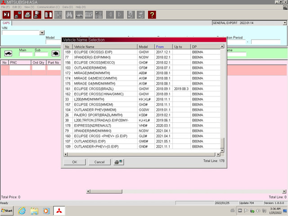Screen dimensions: 288x216
Task: Click the car vehicle toolbar icon
Action: [79, 15]
